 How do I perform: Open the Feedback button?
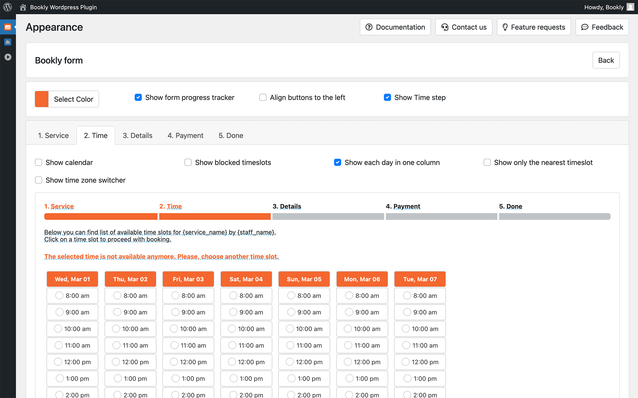(x=602, y=27)
